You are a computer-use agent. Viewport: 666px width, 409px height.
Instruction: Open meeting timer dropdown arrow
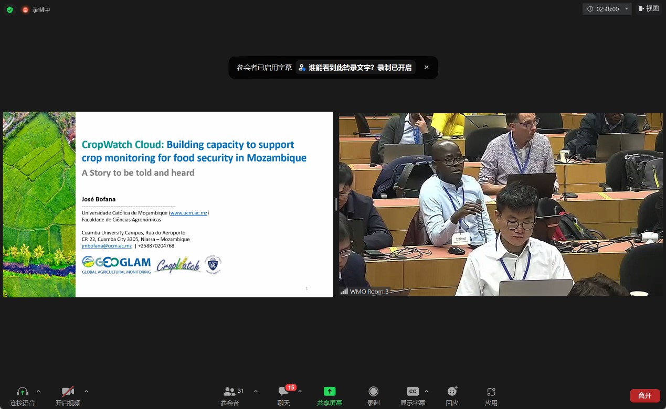[626, 9]
